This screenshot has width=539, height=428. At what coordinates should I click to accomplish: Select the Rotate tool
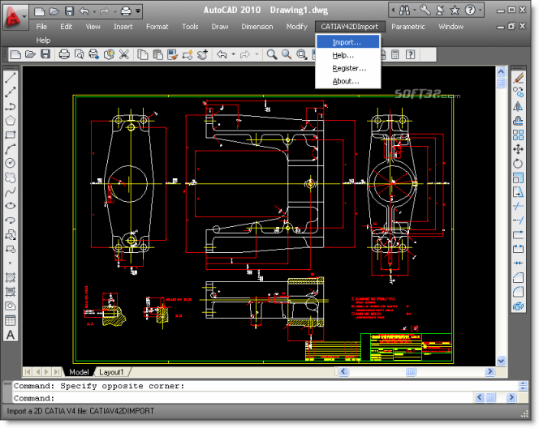click(x=519, y=163)
